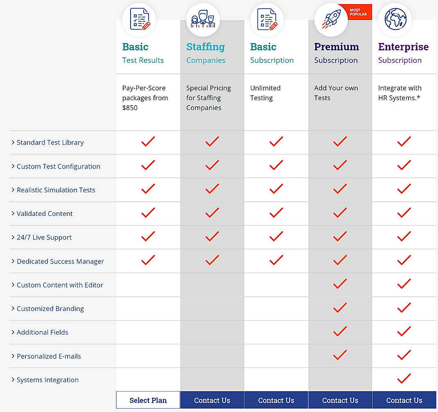The width and height of the screenshot is (438, 412).
Task: Toggle the Validated Content checkmark under Staffing
Action: (212, 213)
